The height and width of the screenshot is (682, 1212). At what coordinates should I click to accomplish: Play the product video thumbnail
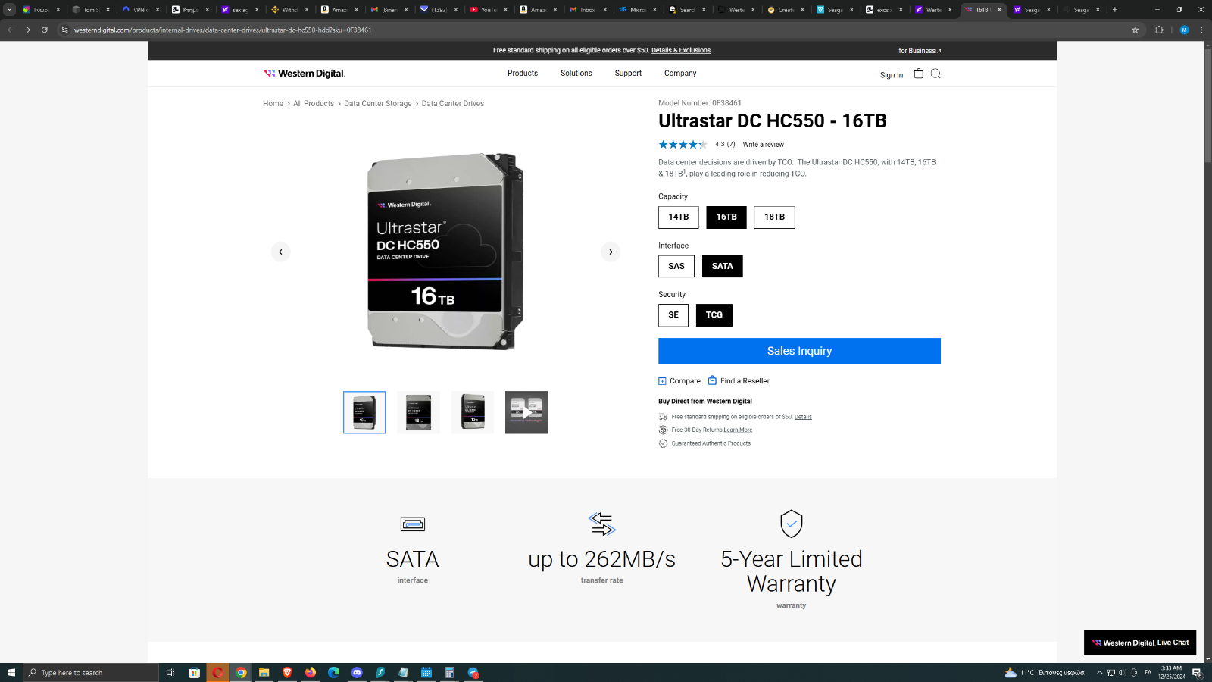[x=526, y=412]
